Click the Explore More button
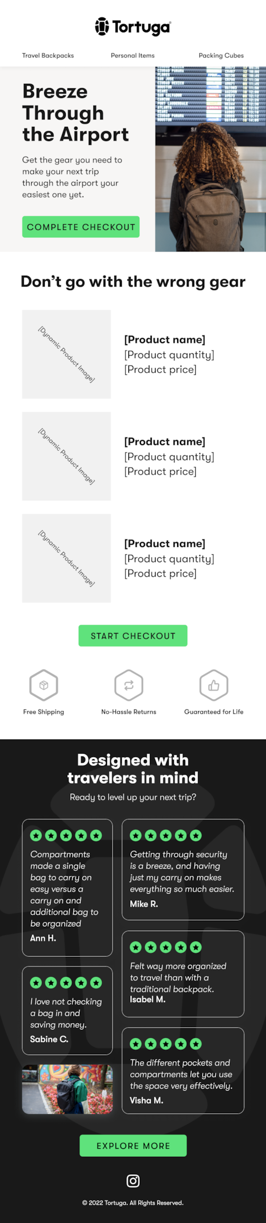Image resolution: width=266 pixels, height=1223 pixels. click(x=133, y=1145)
